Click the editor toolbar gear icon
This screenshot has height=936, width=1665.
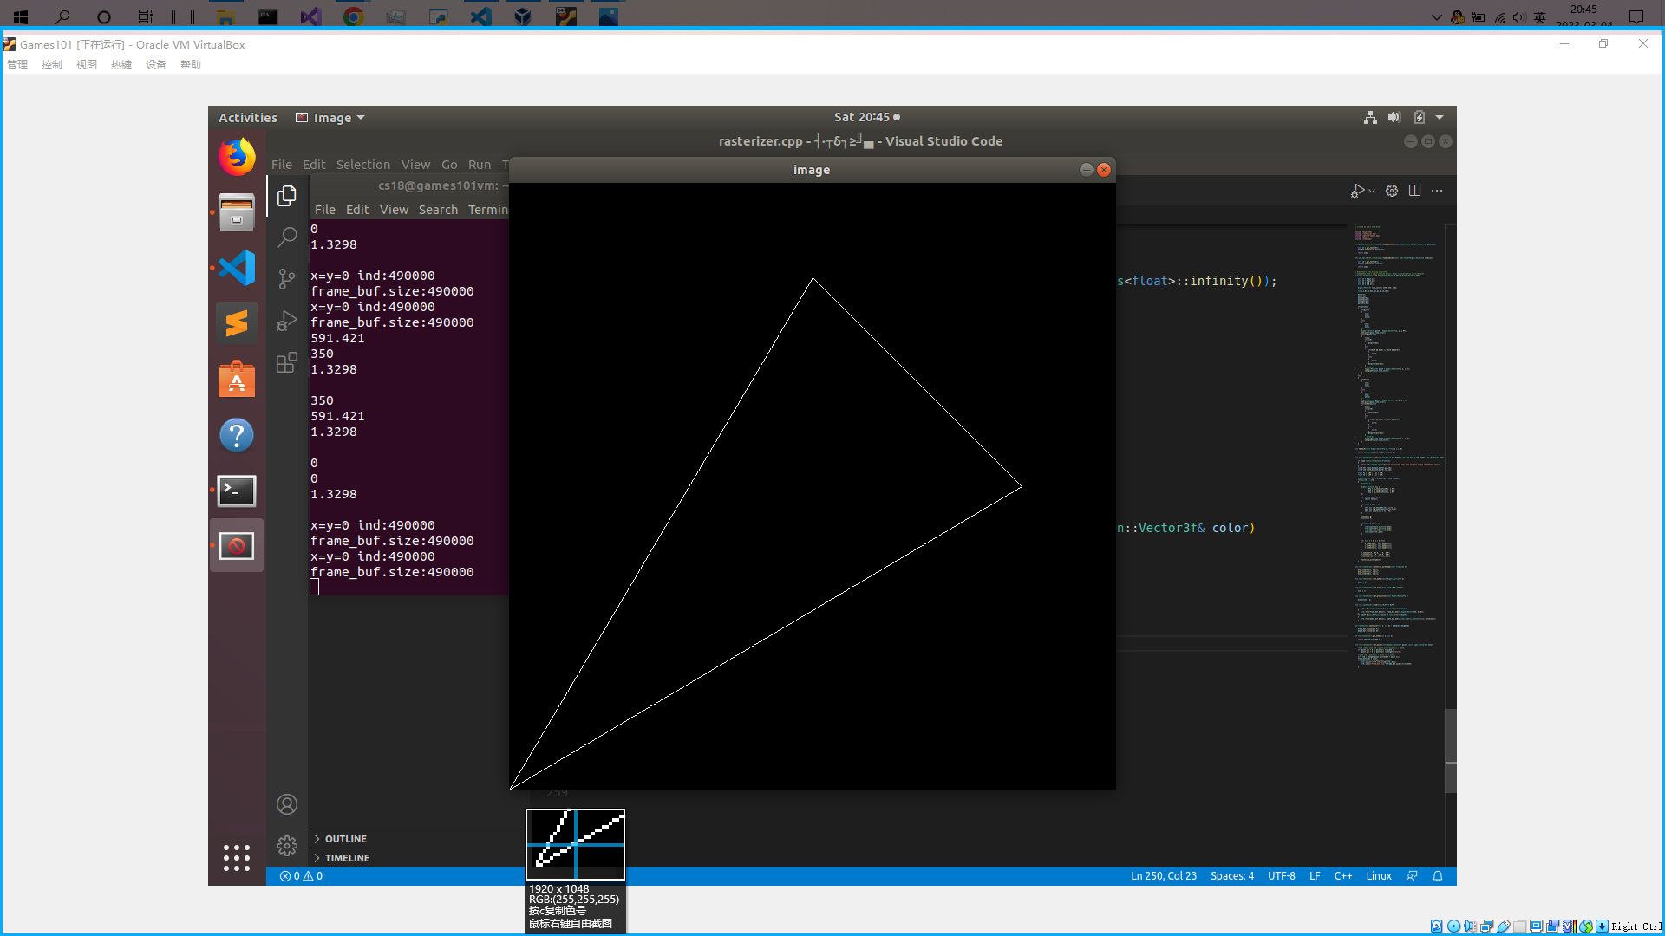coord(1392,191)
